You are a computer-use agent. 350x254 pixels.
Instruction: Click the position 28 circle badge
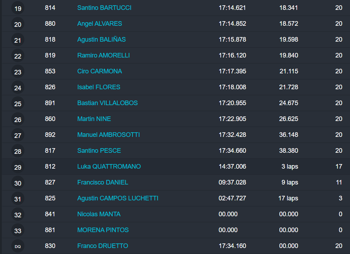tap(18, 151)
